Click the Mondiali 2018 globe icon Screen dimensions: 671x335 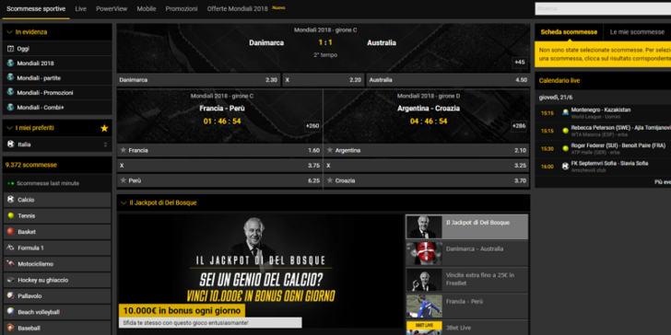11,64
